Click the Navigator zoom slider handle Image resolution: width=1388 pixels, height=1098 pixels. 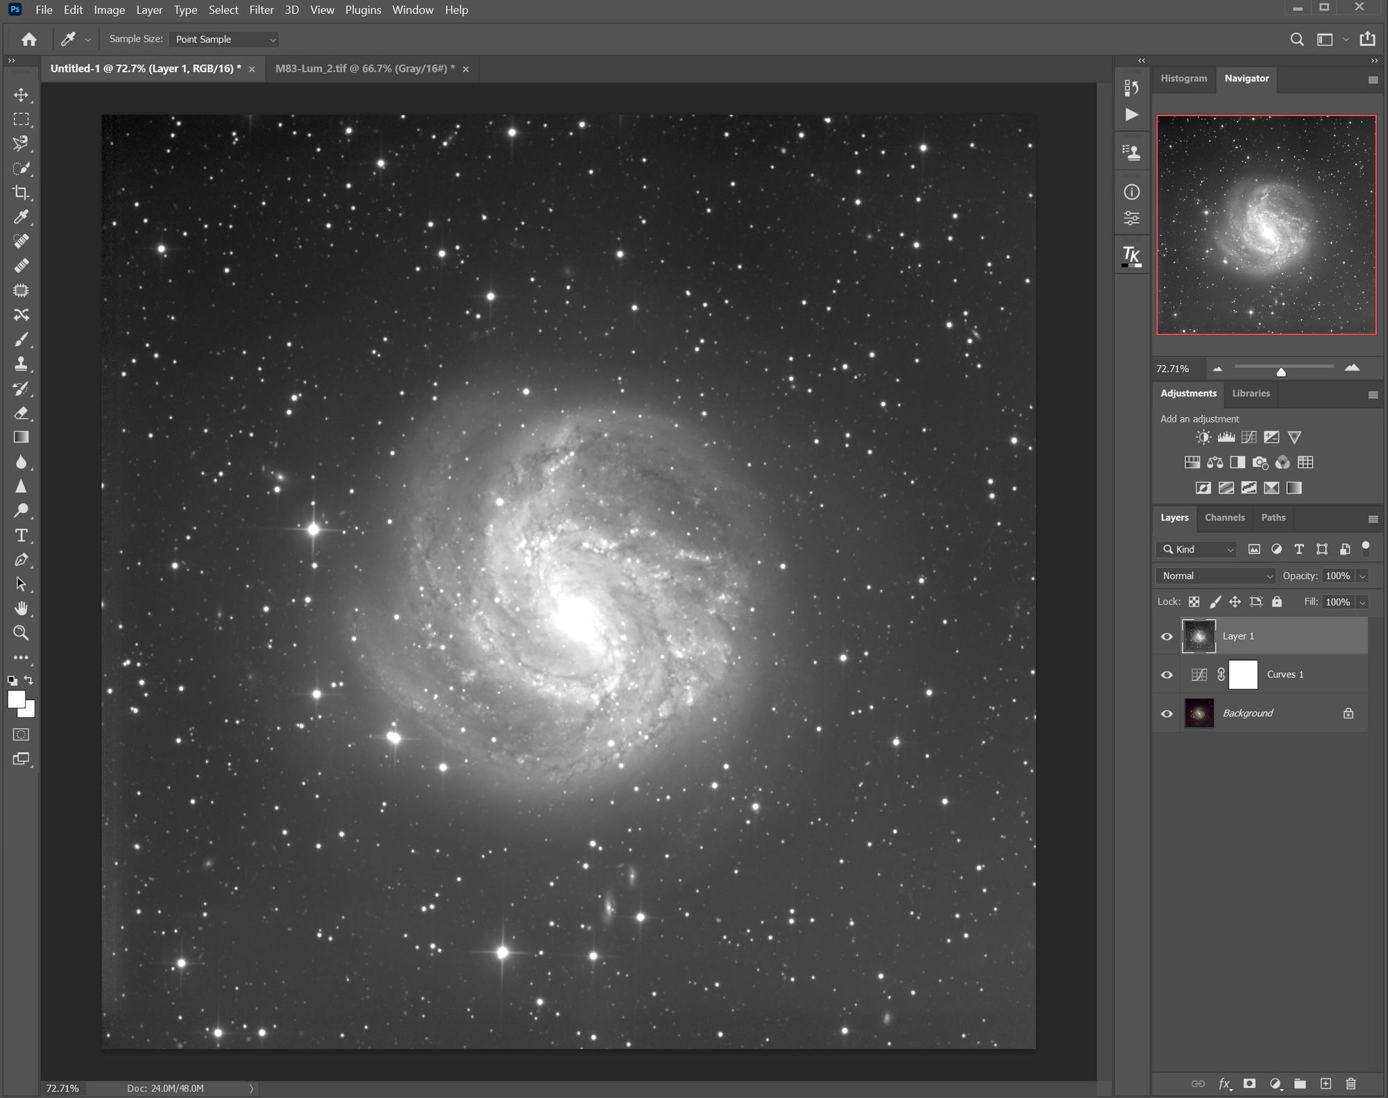coord(1281,372)
